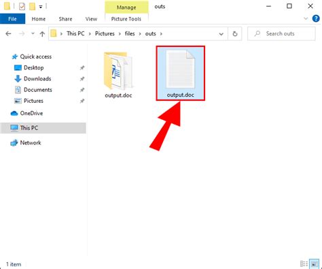Image resolution: width=322 pixels, height=269 pixels.
Task: Click the pin icon next to Desktop
Action: tap(82, 67)
